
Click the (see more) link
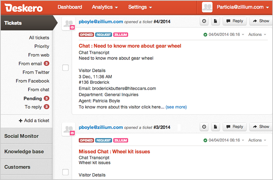tap(176, 107)
